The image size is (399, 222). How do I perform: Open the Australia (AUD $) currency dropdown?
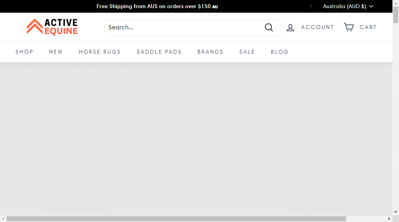348,6
